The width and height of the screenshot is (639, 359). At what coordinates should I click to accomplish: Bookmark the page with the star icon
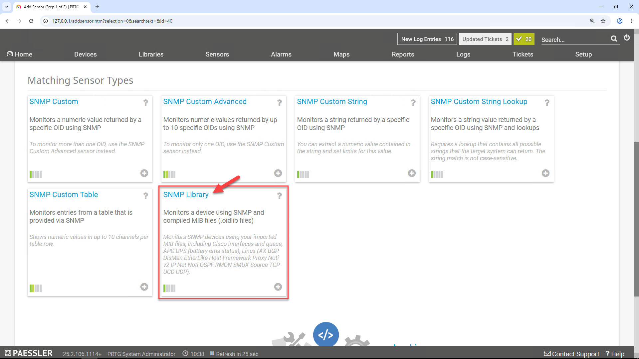point(603,21)
